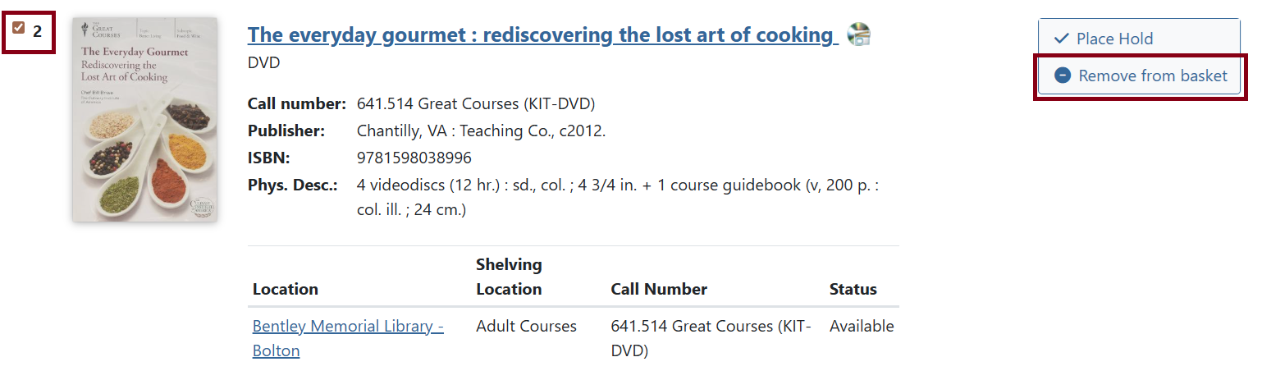
Task: Click the checkmark icon in Place Hold
Action: tap(1061, 39)
